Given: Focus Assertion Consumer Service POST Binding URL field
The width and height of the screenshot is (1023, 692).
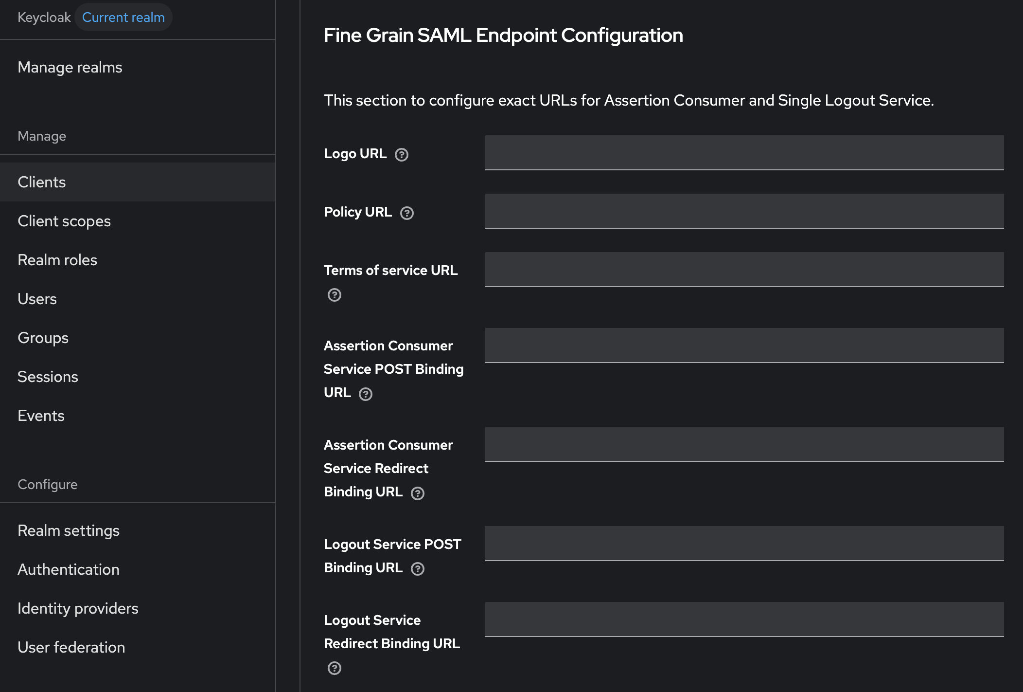Looking at the screenshot, I should pos(744,346).
